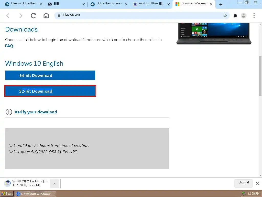Click the links expire date text
Viewport: 262px width, 197px height.
point(43,152)
